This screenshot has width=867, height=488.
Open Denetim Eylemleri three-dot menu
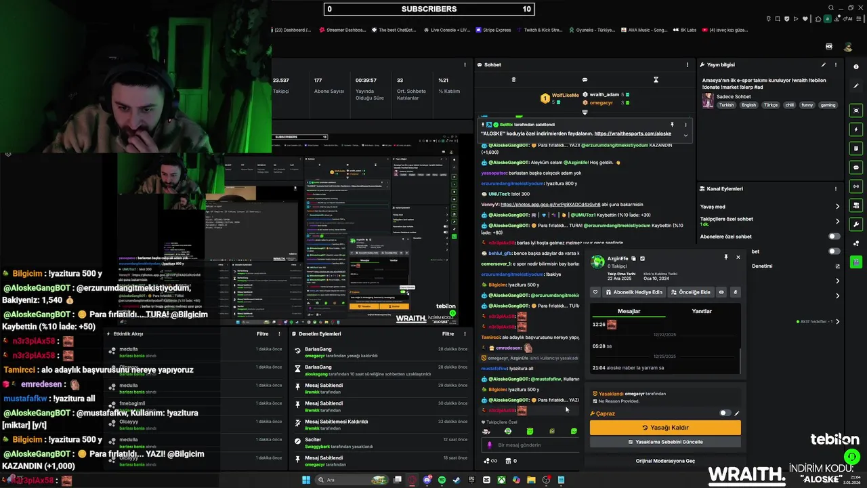465,333
